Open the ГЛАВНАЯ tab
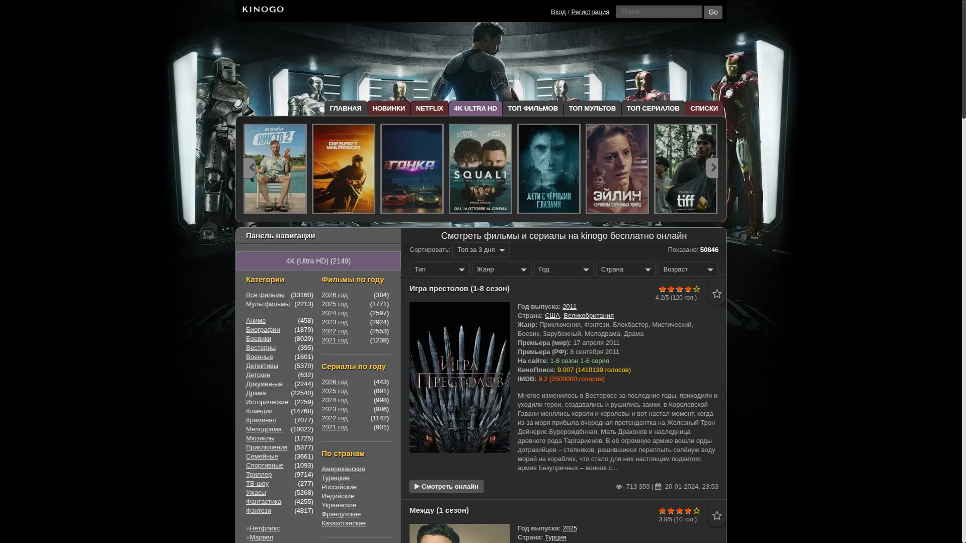Viewport: 966px width, 543px height. point(346,109)
